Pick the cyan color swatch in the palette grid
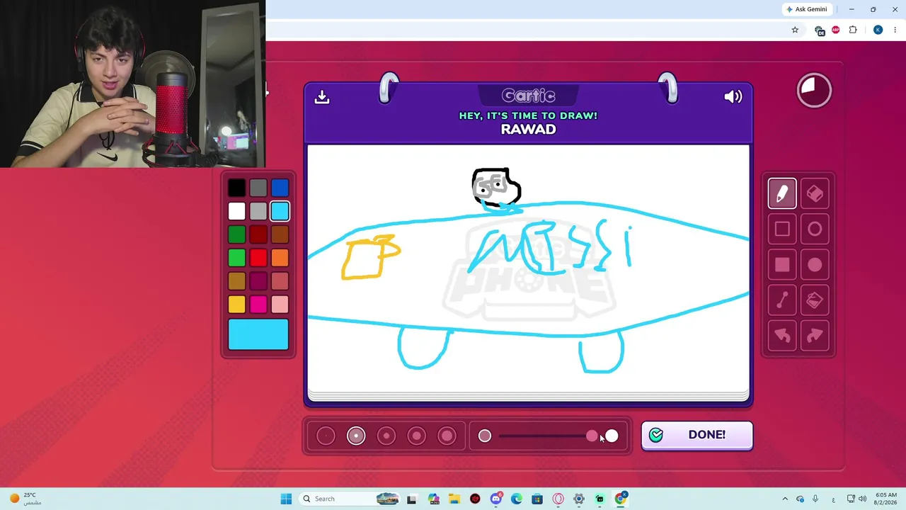Viewport: 906px width, 510px height. tap(280, 211)
